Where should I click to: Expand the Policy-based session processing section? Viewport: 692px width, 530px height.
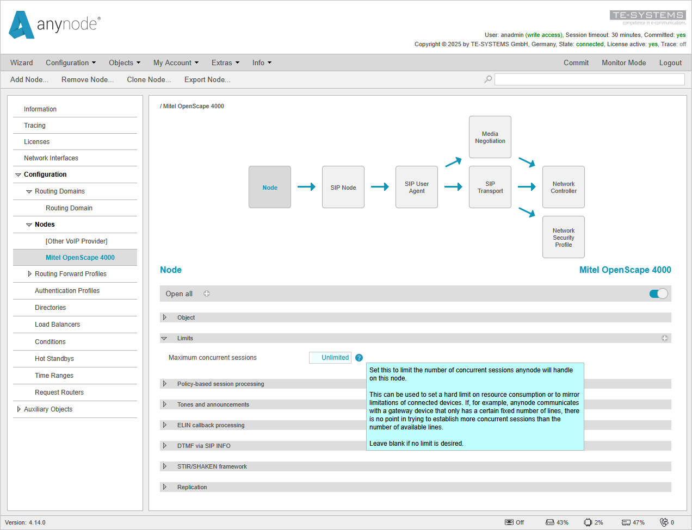point(165,384)
